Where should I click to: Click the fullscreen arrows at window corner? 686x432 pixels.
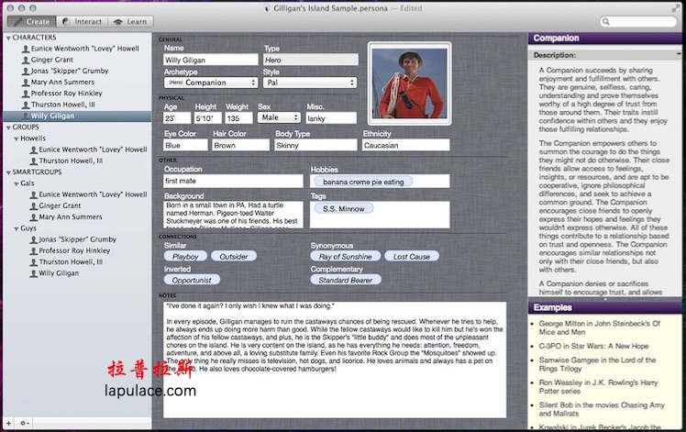coord(676,8)
